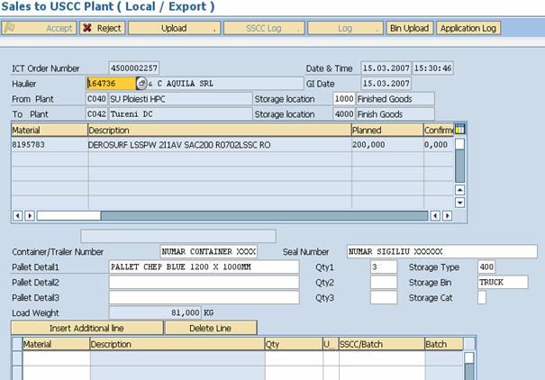Viewport: 545px width, 380px height.
Task: Click the Storage Bin field showing TRUCK
Action: pyautogui.click(x=502, y=283)
